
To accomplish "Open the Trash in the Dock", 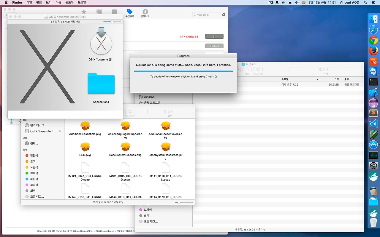I will [373, 223].
